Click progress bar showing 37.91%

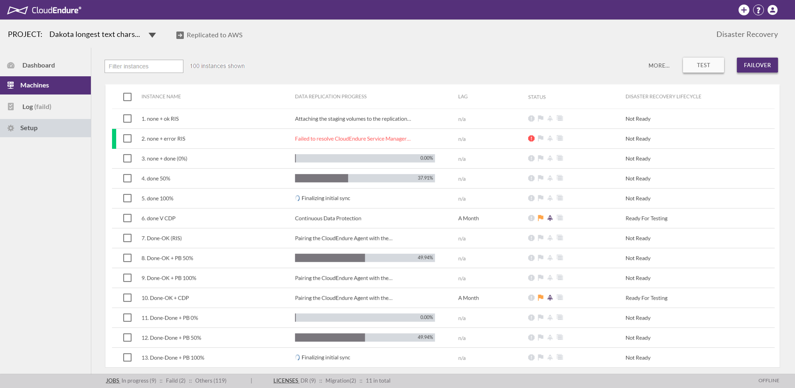[364, 178]
